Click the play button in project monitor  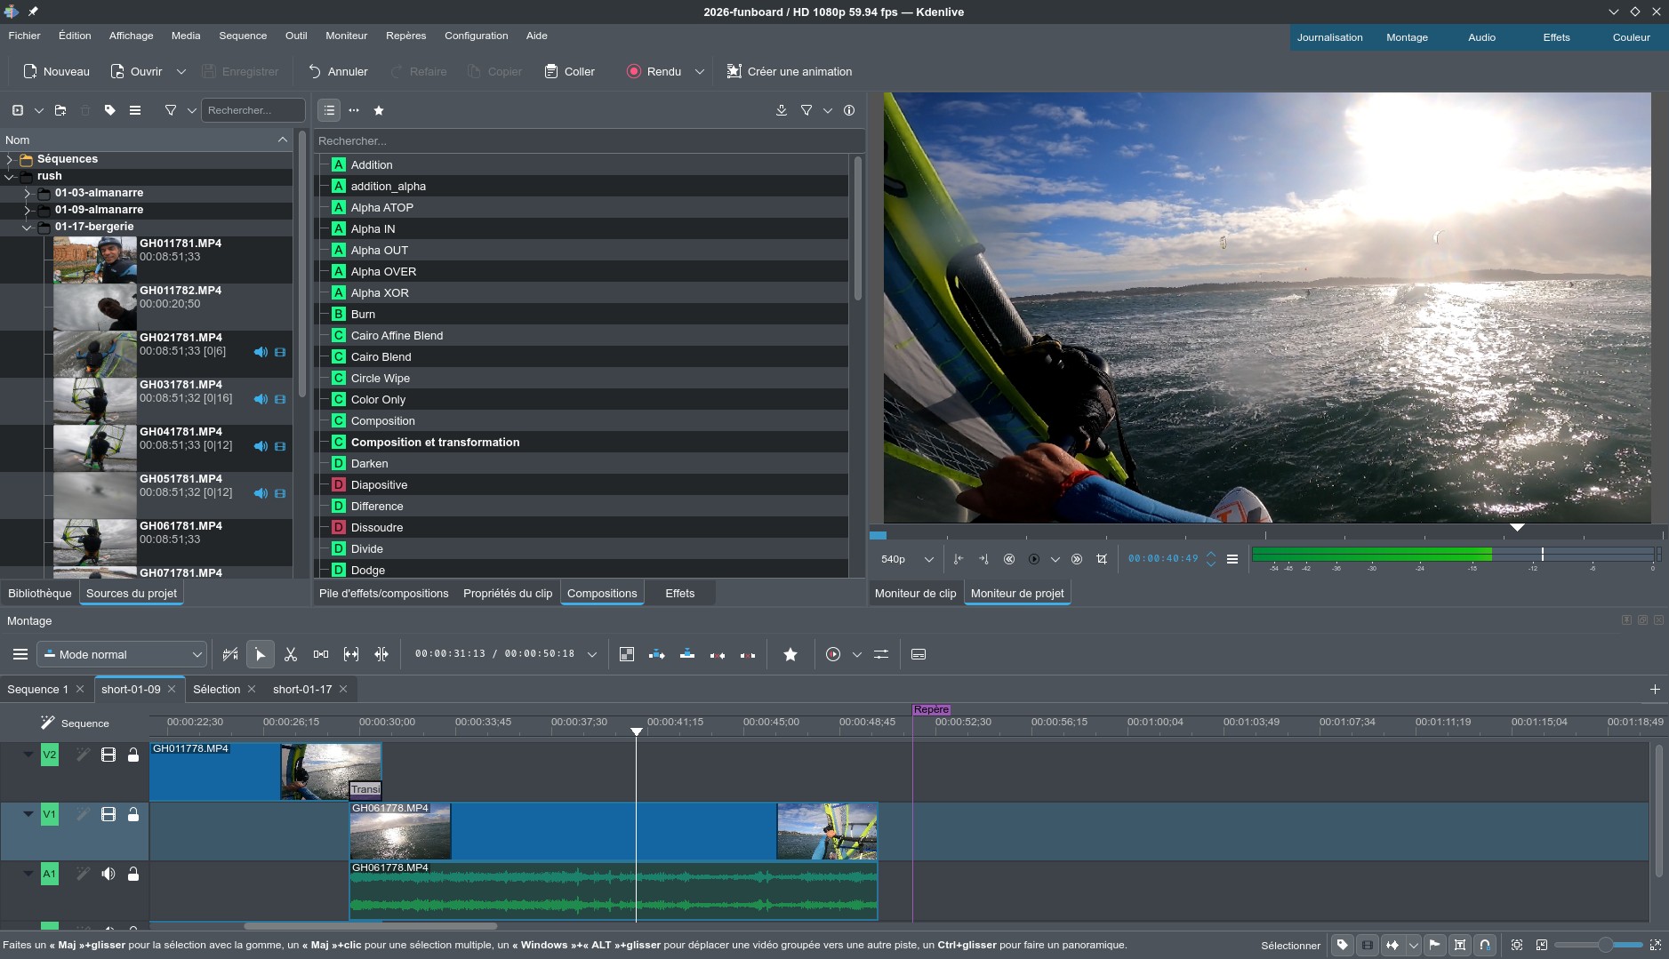(1033, 559)
